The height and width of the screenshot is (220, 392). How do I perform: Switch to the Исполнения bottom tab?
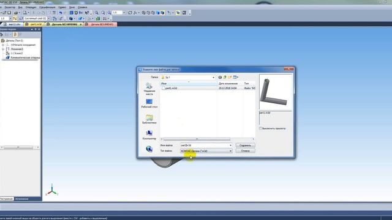(x=21, y=199)
